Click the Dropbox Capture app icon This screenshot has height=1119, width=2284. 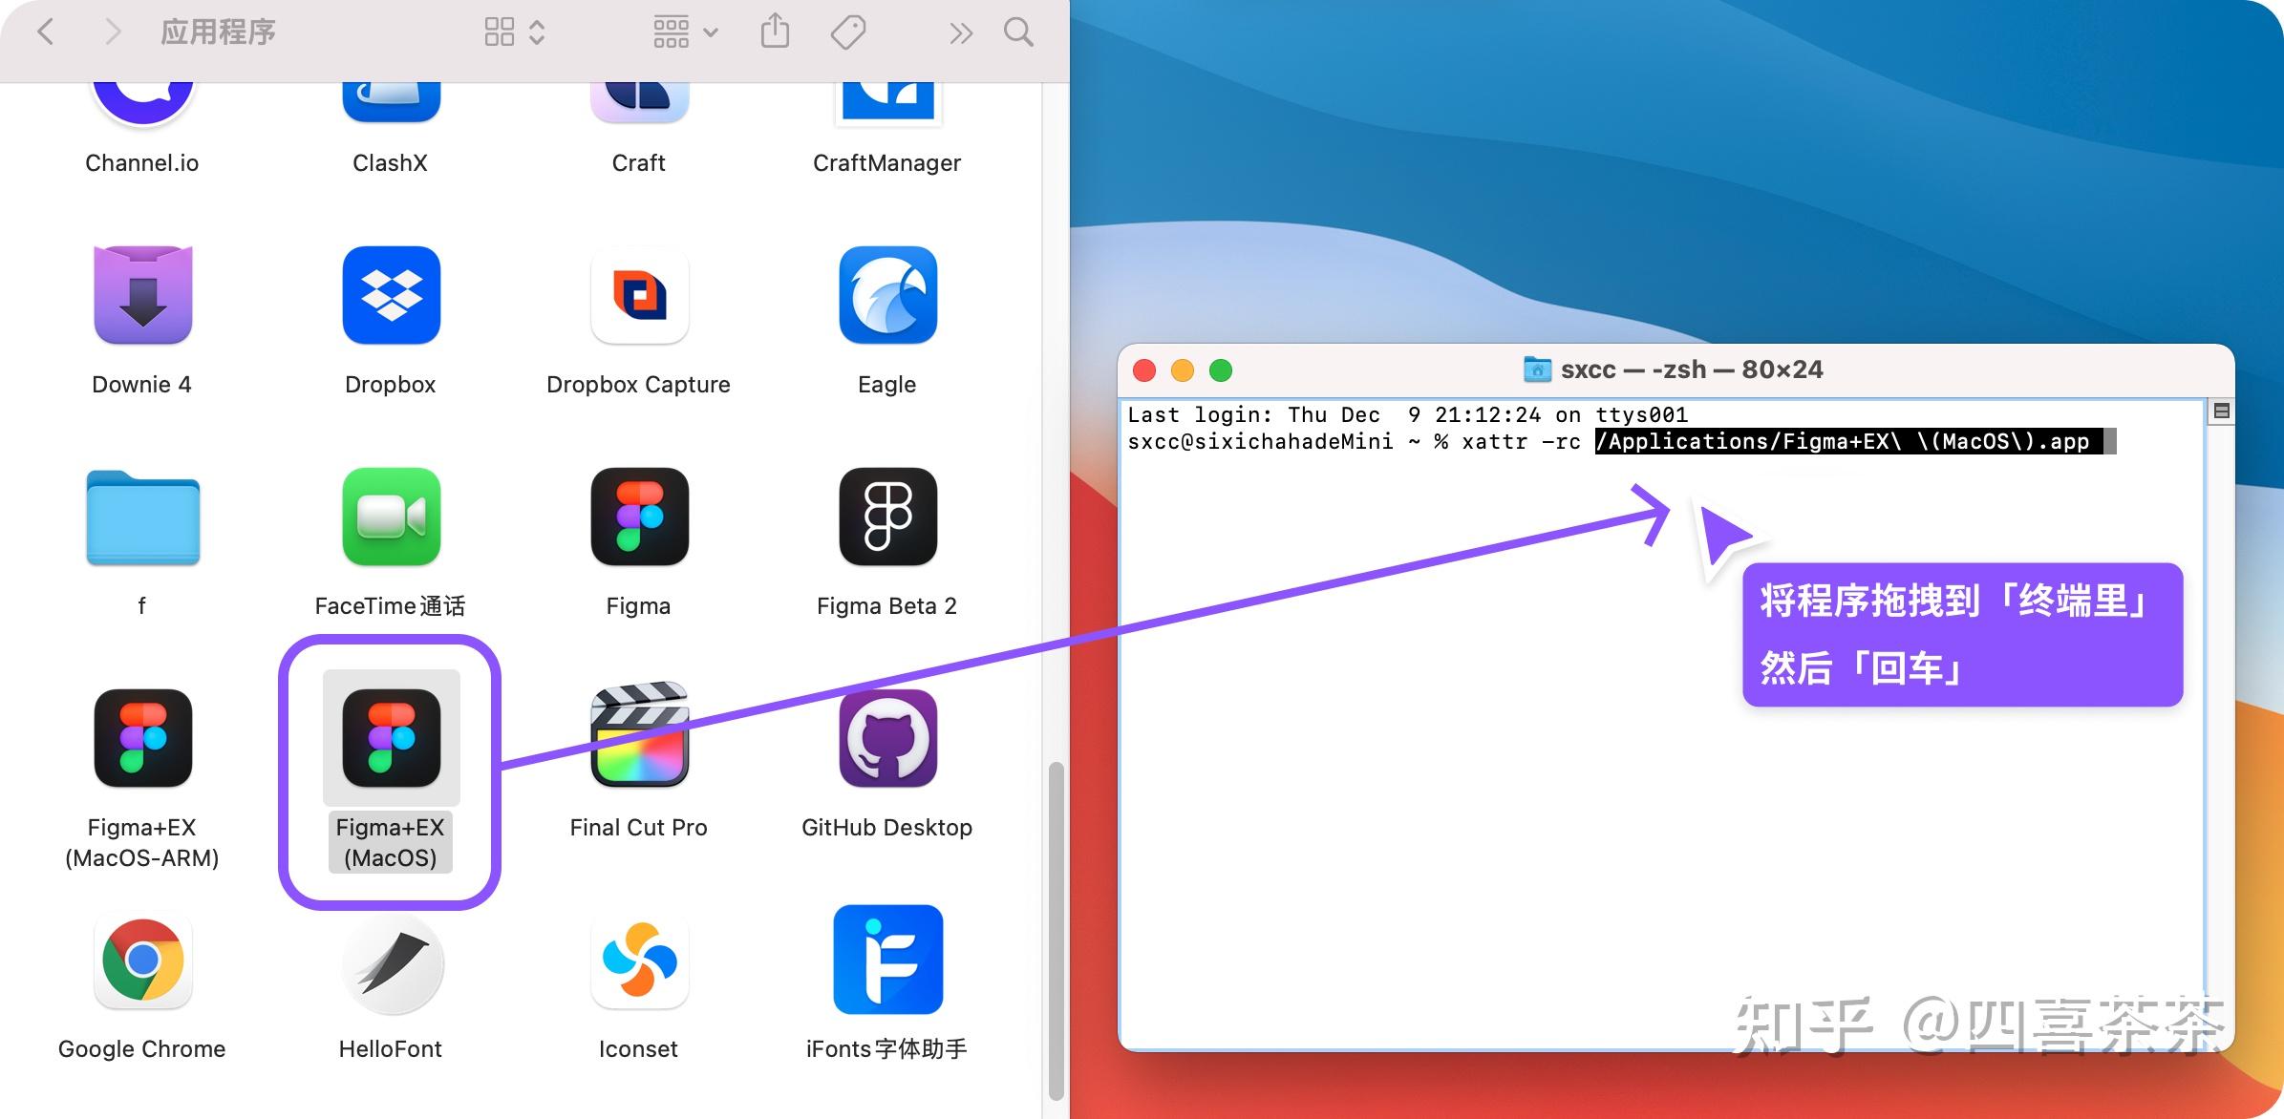point(639,295)
